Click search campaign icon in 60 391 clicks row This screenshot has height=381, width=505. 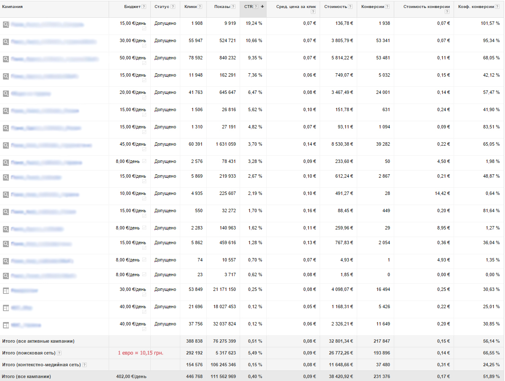click(x=6, y=145)
